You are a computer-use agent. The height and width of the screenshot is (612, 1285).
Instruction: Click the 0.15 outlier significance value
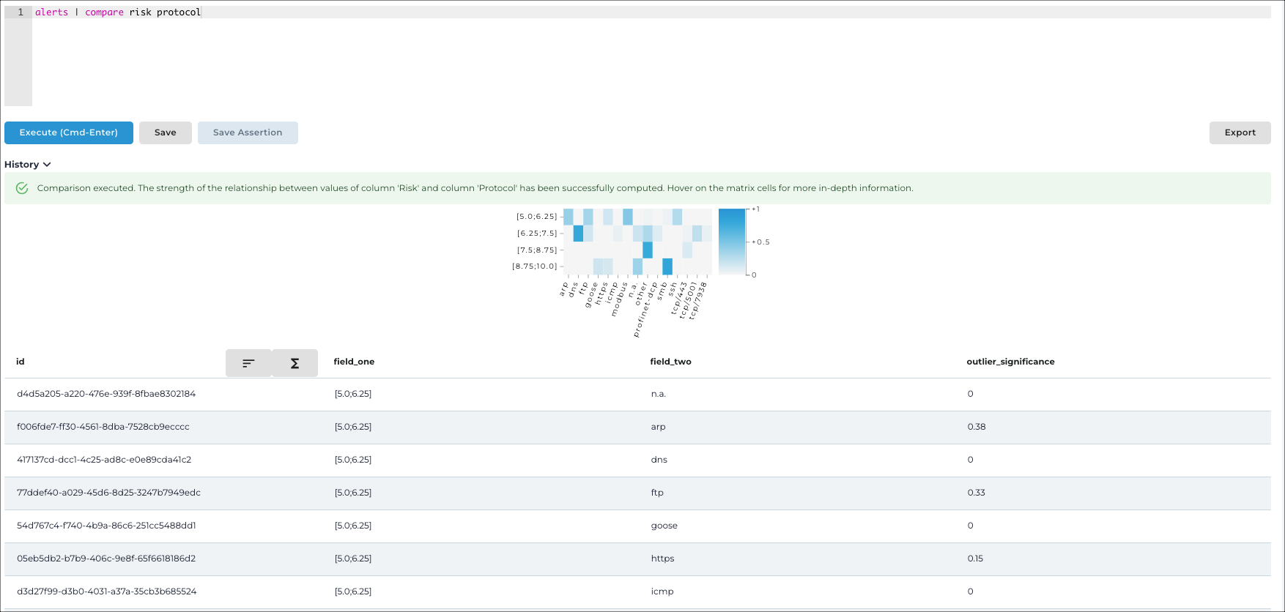[975, 559]
